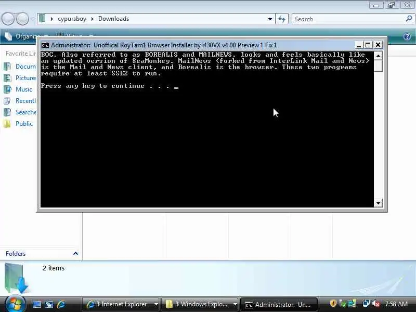
Task: Click the security shield tray icon
Action: tap(333, 304)
